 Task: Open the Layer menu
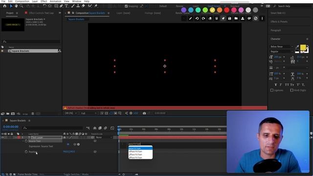(35, 1)
